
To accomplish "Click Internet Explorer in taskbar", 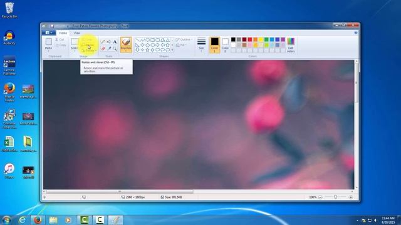I will coord(23,220).
